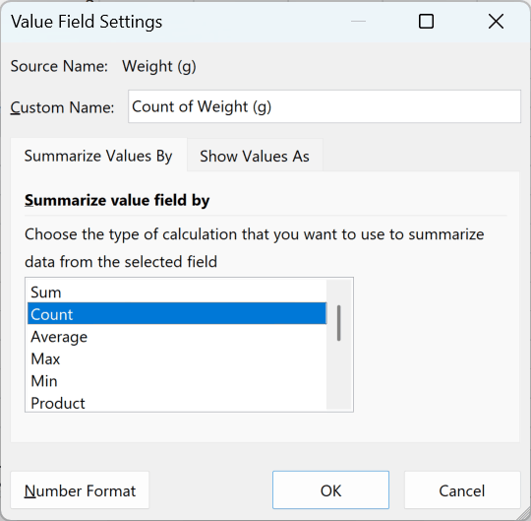The image size is (531, 521).
Task: Confirm settings with OK
Action: tap(330, 490)
